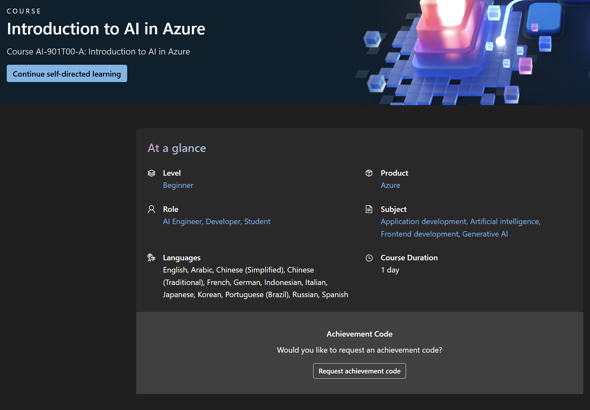The height and width of the screenshot is (410, 590).
Task: Click the Course Duration label
Action: (x=409, y=258)
